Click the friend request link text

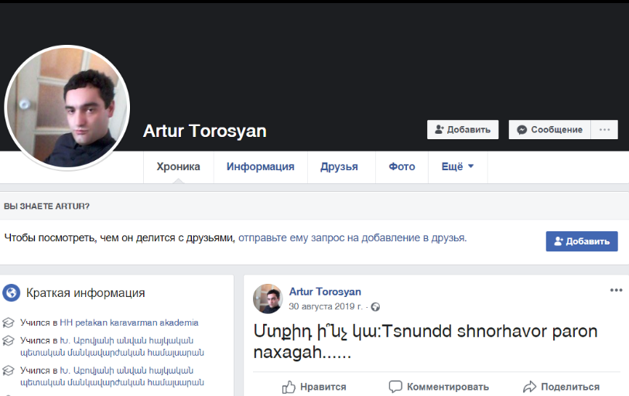click(x=352, y=238)
